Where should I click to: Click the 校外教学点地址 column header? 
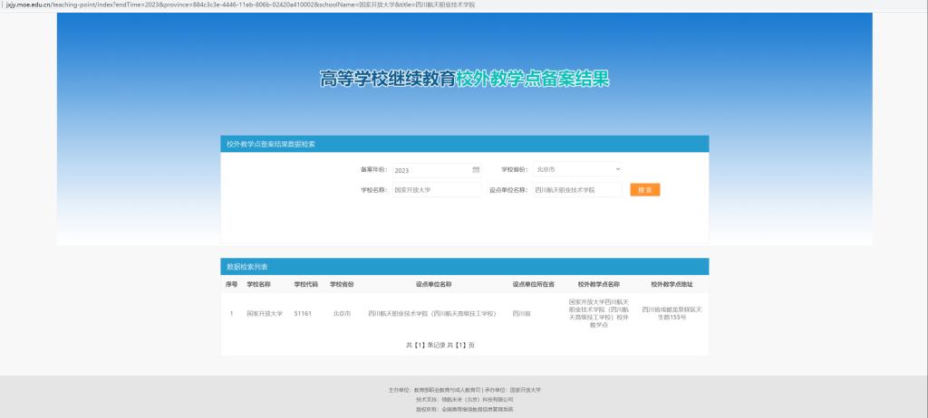[672, 284]
